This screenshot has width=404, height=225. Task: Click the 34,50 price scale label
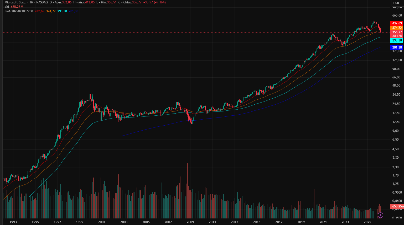[396, 95]
